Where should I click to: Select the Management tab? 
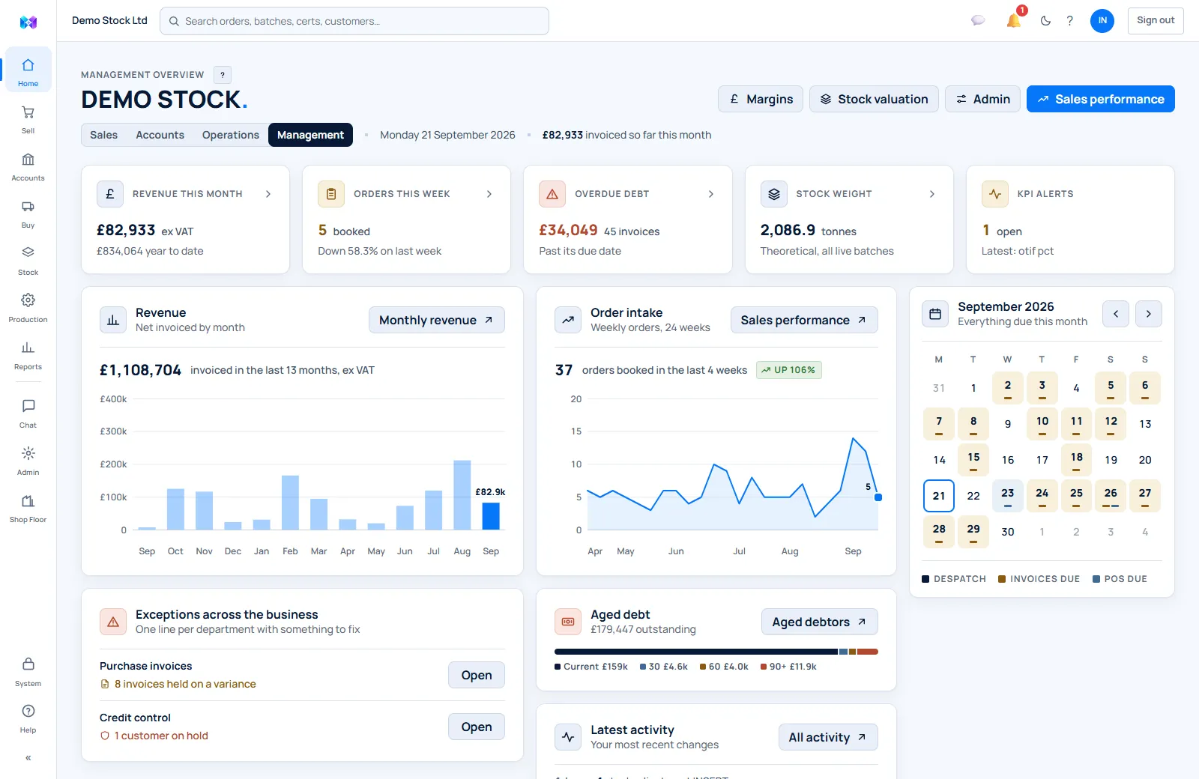pos(310,135)
